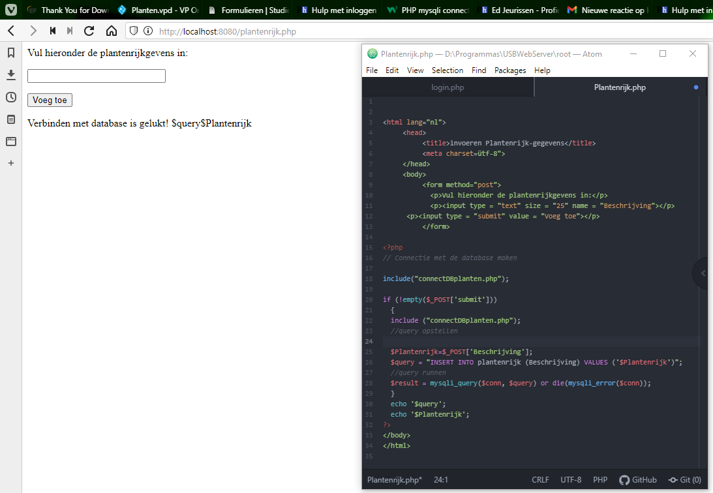The width and height of the screenshot is (713, 493).
Task: Click line number 24 in Atom gutter
Action: coord(369,341)
